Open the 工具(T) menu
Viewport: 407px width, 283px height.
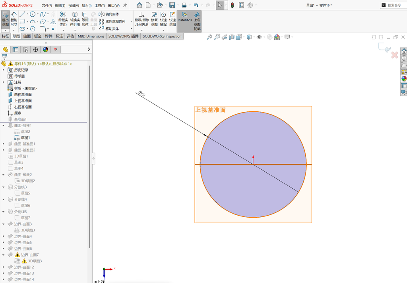pyautogui.click(x=100, y=6)
